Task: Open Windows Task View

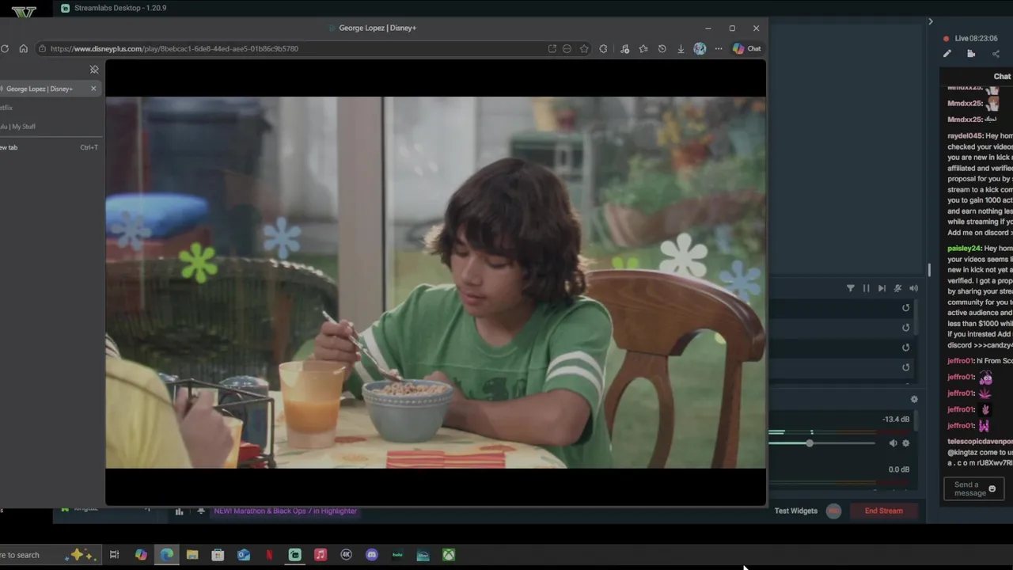Action: pos(114,555)
